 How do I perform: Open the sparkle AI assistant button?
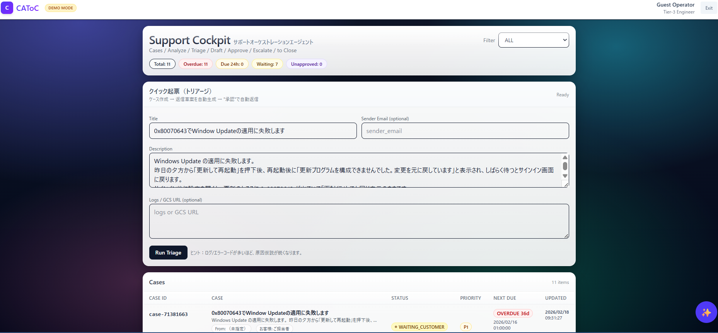pyautogui.click(x=706, y=312)
